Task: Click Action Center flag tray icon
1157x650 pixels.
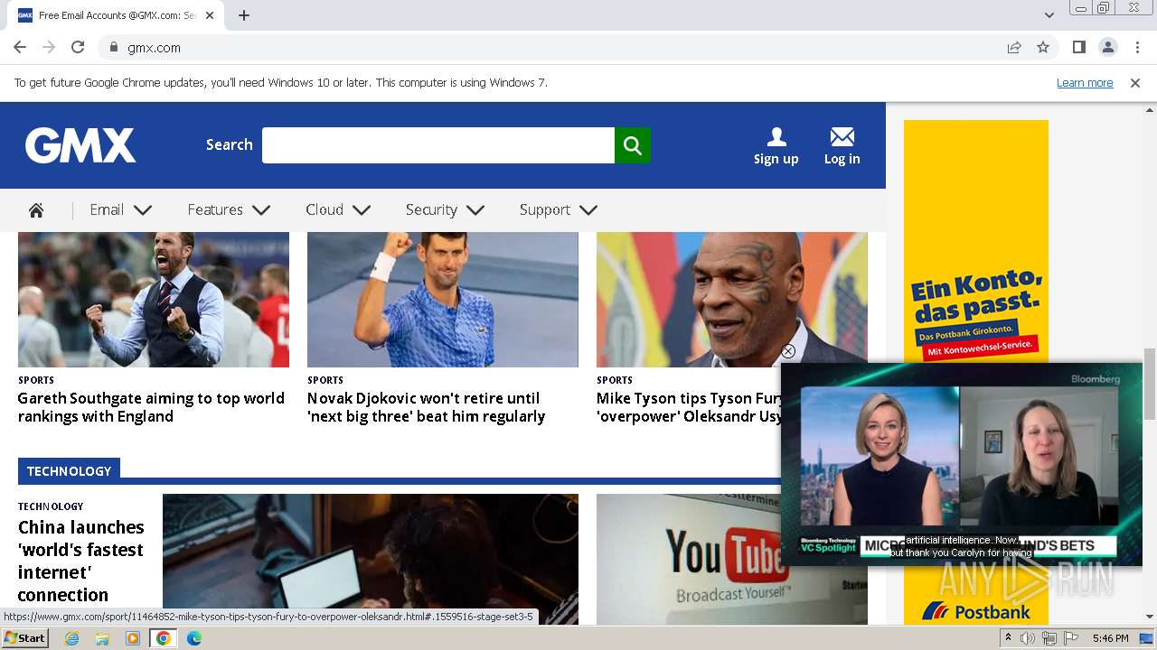Action: pos(1071,638)
